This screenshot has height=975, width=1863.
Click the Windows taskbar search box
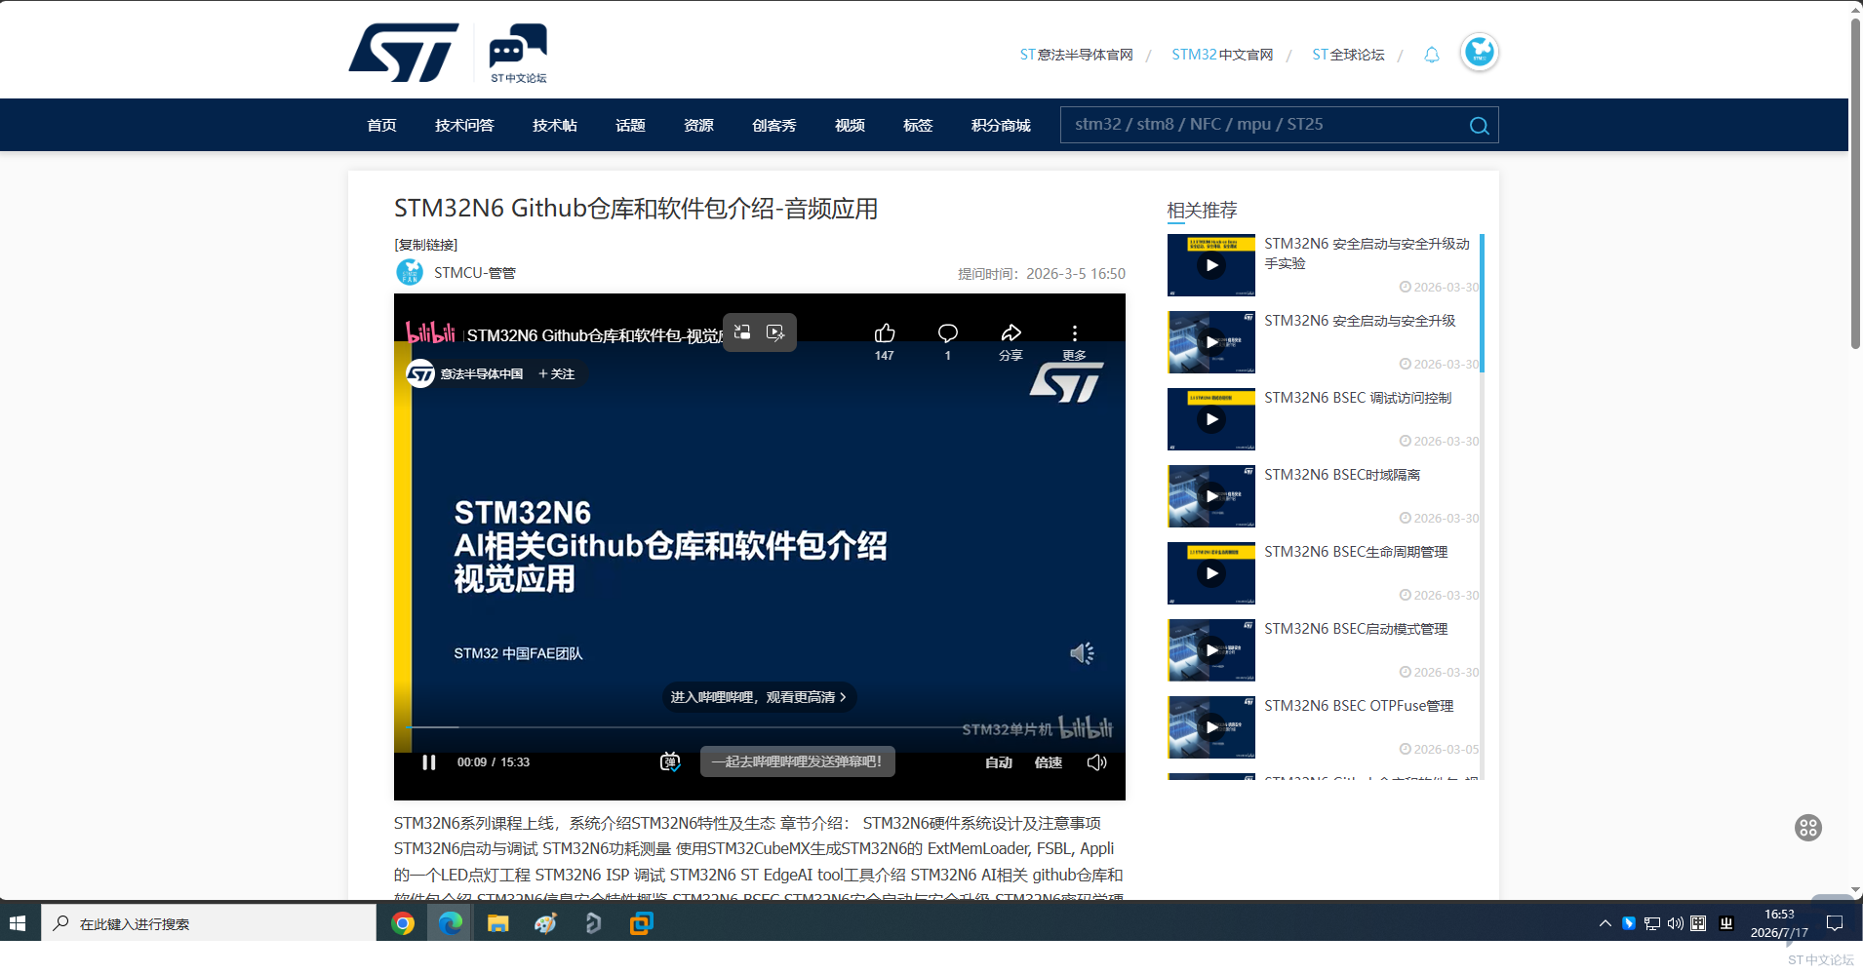point(209,923)
